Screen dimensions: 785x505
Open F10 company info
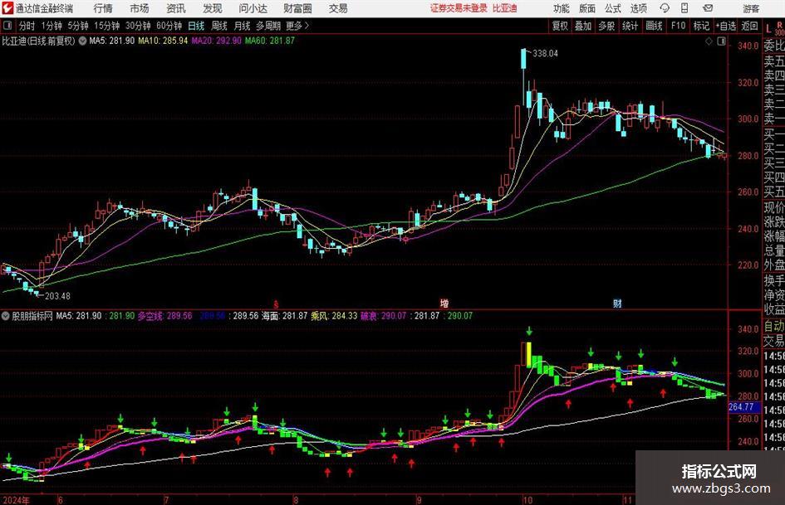pos(678,26)
